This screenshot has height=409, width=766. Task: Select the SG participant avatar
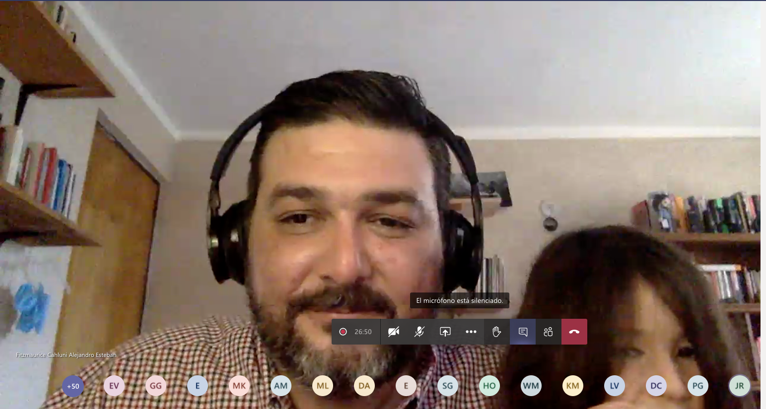[448, 386]
